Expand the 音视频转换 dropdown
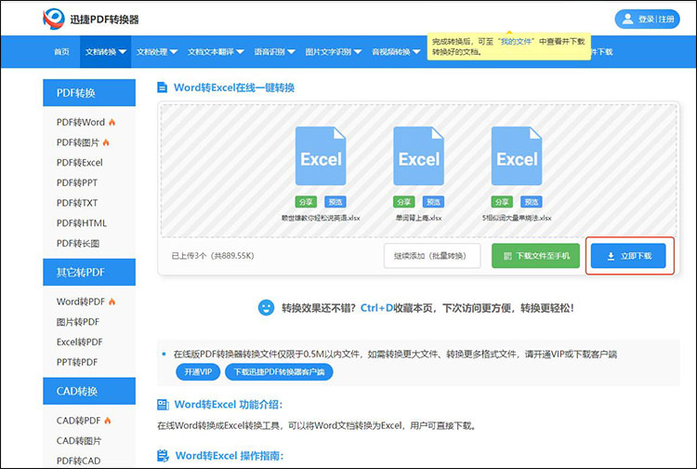 coord(396,52)
